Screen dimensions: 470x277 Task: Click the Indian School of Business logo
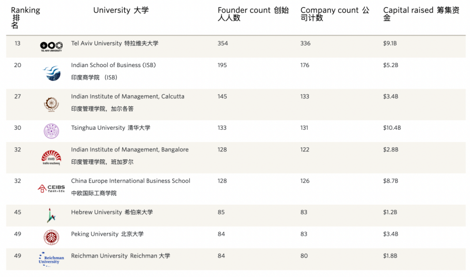pos(52,73)
